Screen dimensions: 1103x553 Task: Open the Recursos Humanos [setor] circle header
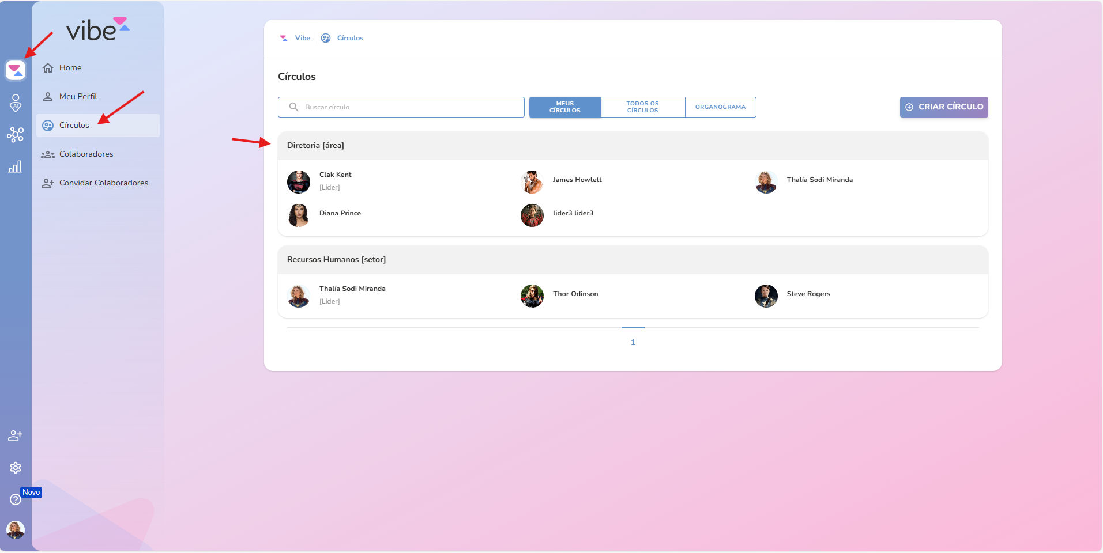tap(336, 260)
